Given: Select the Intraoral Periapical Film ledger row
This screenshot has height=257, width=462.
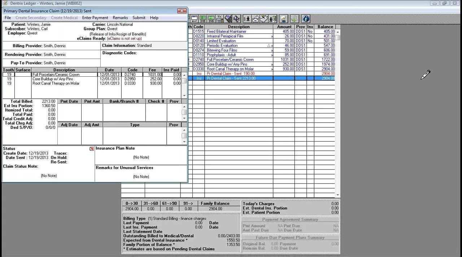Looking at the screenshot, I should coord(262,36).
